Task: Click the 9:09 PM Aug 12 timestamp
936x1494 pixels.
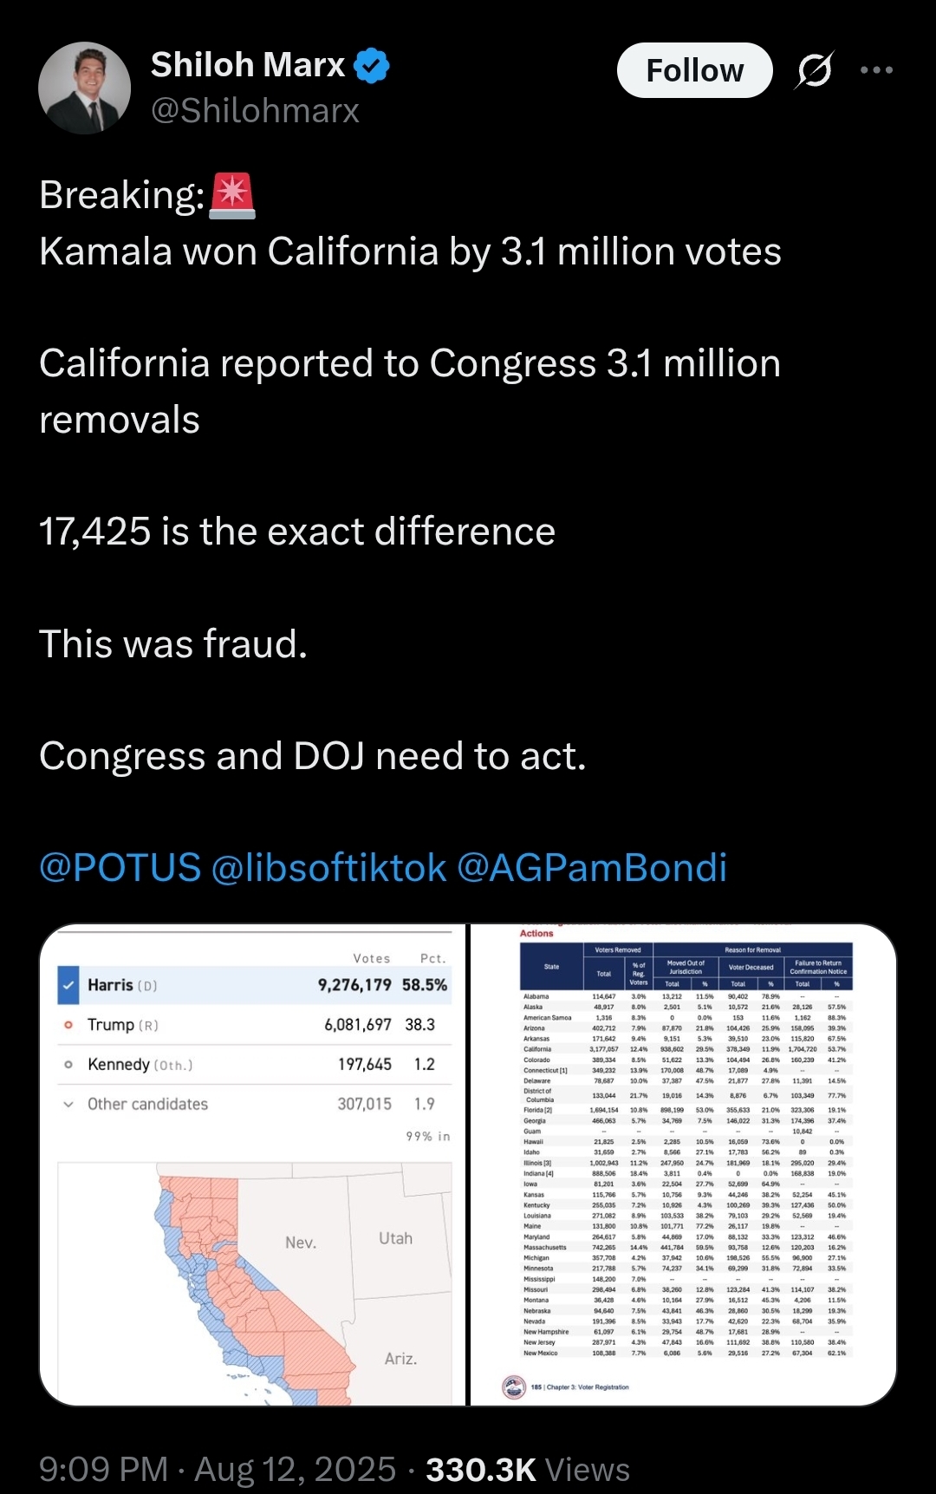Action: click(218, 1470)
